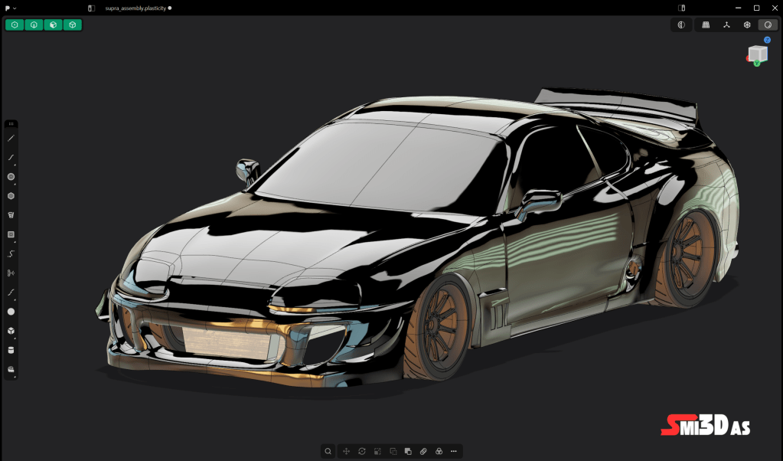Pick the Circle drawing tool
This screenshot has width=783, height=461.
tap(10, 177)
